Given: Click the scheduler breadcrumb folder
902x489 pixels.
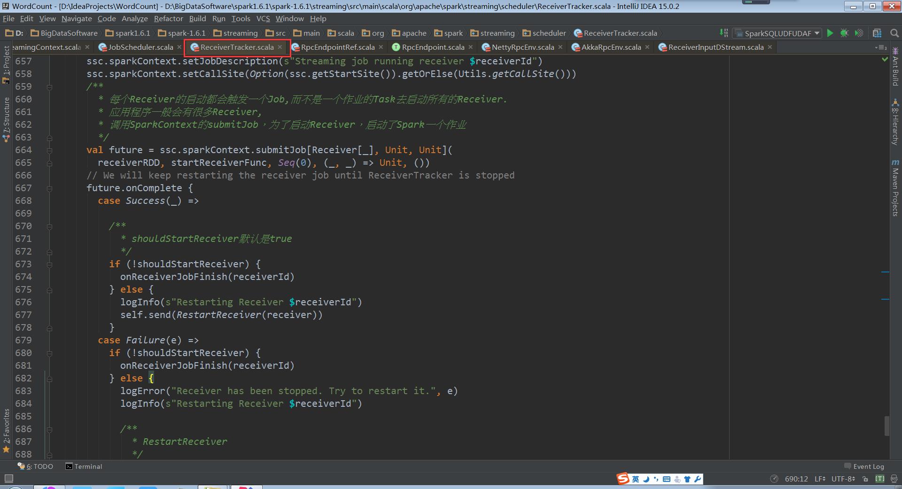Looking at the screenshot, I should click(544, 33).
